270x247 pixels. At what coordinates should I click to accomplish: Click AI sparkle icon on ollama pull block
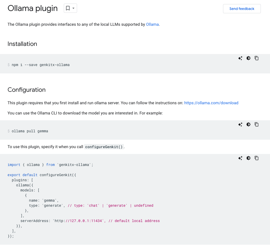(240, 125)
